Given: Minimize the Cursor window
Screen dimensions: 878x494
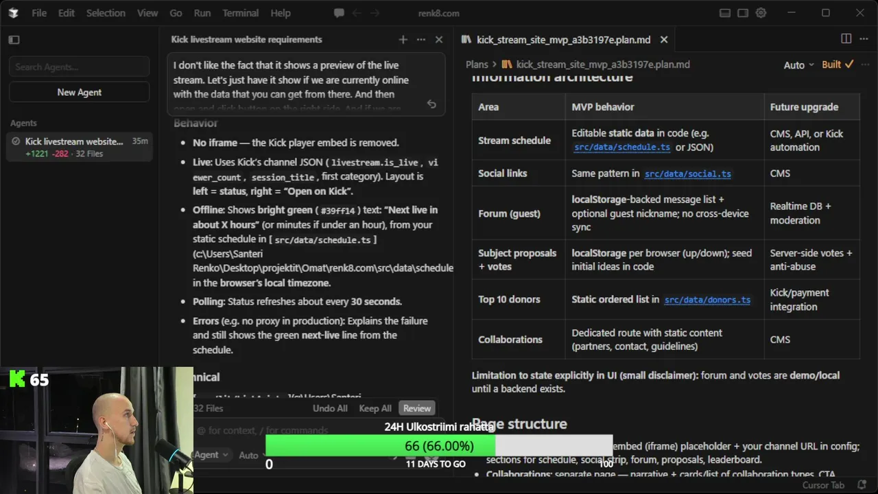Looking at the screenshot, I should [792, 13].
